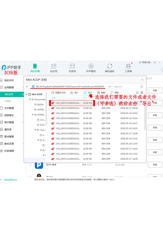Open the 工具箱 tab
The height and width of the screenshot is (231, 163).
pyautogui.click(x=128, y=68)
